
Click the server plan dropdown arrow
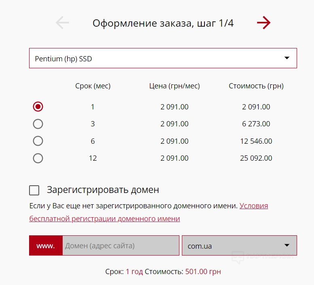coord(287,58)
